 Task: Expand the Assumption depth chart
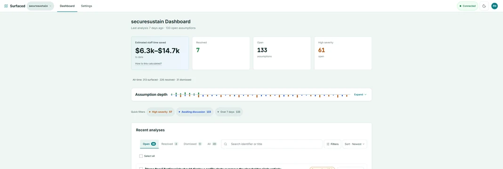(x=360, y=94)
